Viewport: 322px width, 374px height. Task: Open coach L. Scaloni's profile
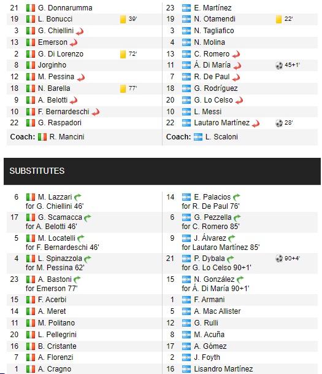pos(221,137)
